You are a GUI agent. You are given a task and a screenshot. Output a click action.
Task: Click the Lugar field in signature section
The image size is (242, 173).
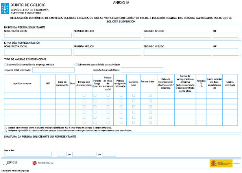(x=28, y=154)
